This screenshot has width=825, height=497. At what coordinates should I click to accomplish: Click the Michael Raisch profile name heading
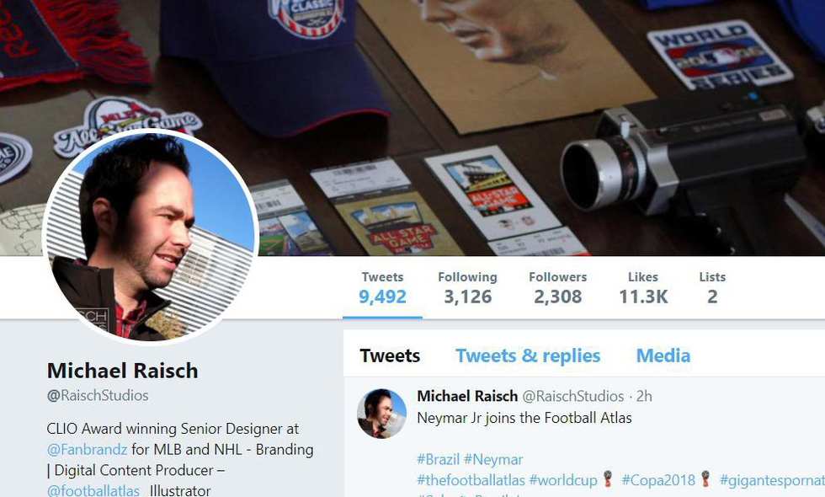tap(123, 371)
